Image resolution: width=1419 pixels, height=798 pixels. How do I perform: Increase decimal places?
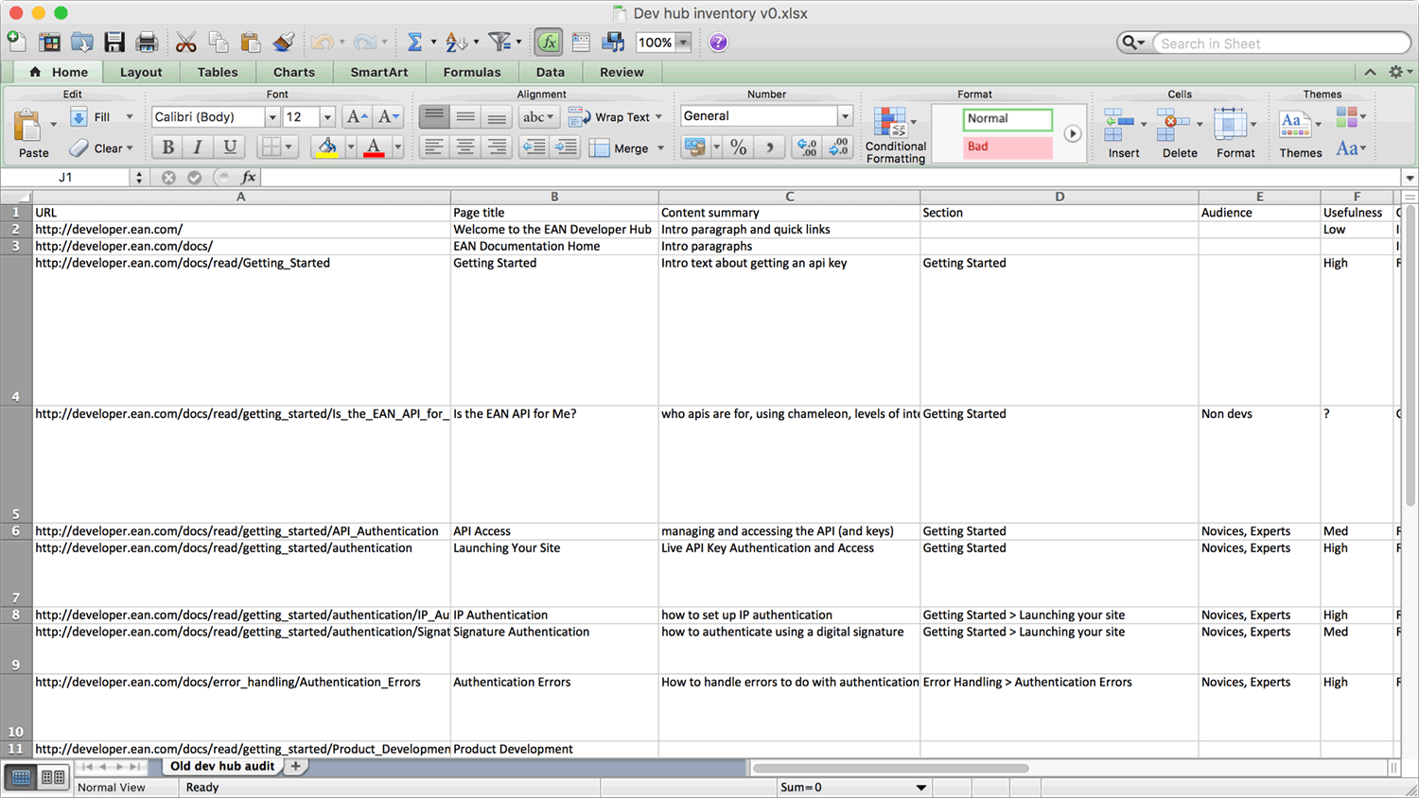807,147
